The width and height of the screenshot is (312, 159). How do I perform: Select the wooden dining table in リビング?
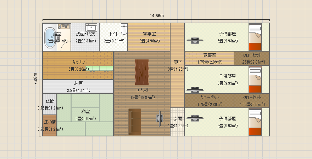pos(142,72)
